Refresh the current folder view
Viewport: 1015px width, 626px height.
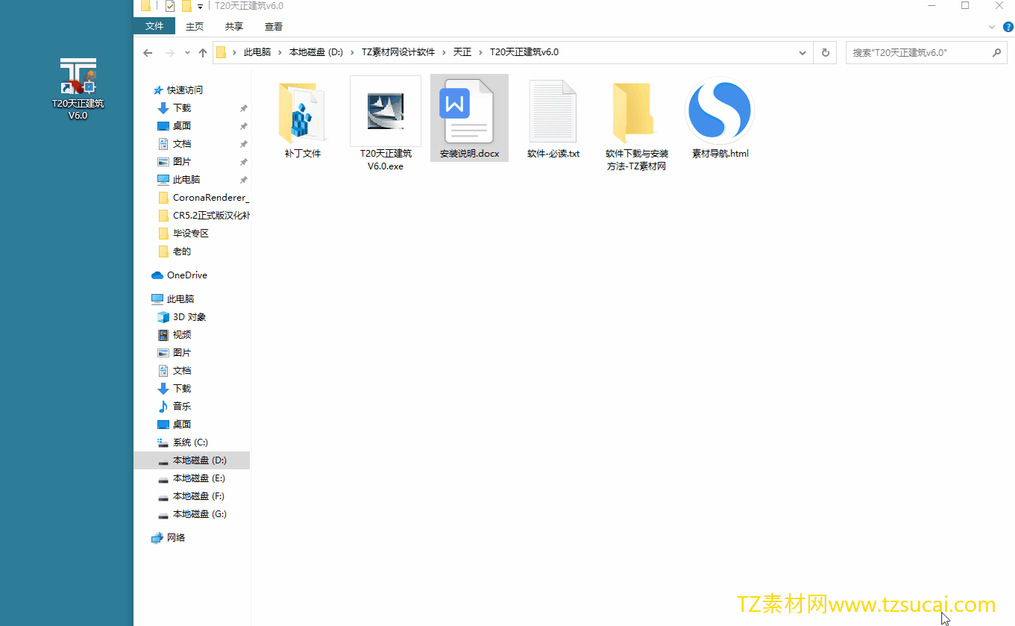(x=826, y=53)
